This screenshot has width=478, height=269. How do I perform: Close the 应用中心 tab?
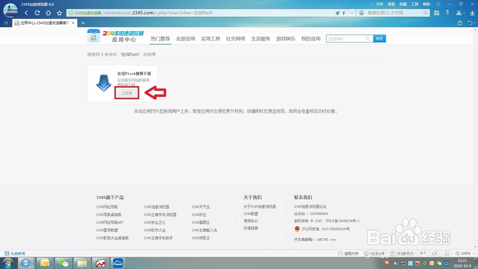pos(73,23)
